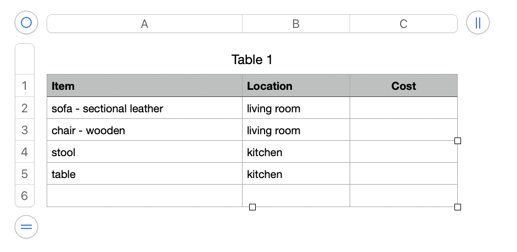Click the add columns handle icon

coord(477,23)
